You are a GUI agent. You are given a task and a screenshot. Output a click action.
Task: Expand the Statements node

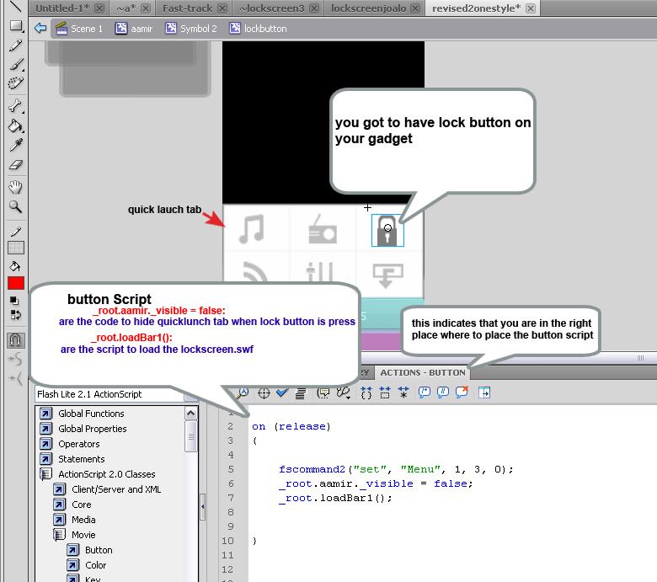(45, 459)
